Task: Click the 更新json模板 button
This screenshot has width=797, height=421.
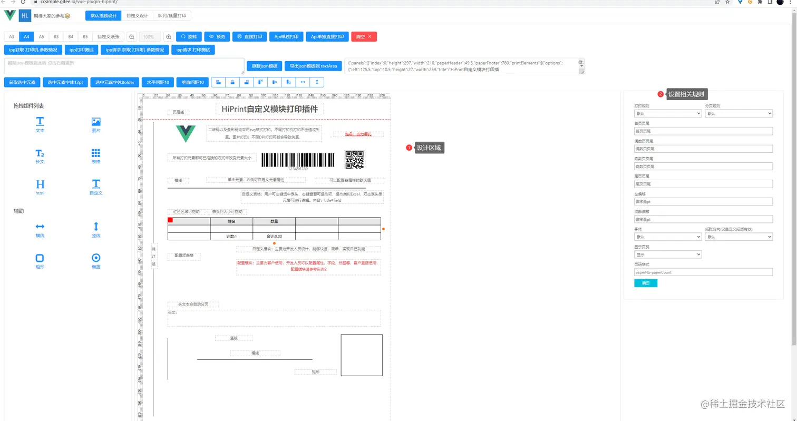Action: (265, 66)
